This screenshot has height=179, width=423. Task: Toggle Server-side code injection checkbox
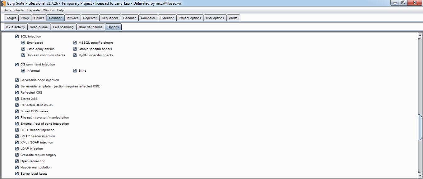[x=17, y=80]
